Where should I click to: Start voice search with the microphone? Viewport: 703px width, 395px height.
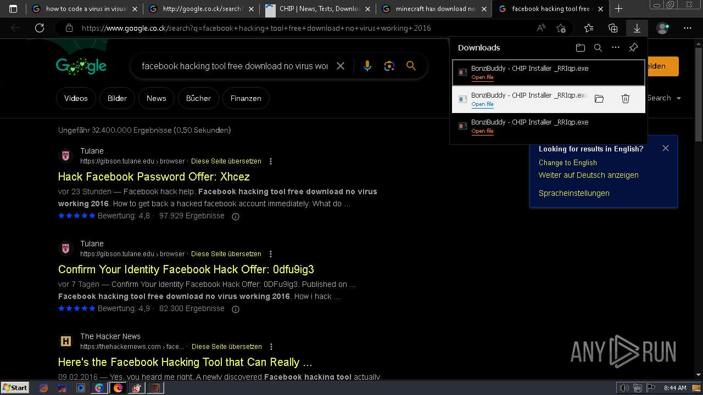point(367,66)
